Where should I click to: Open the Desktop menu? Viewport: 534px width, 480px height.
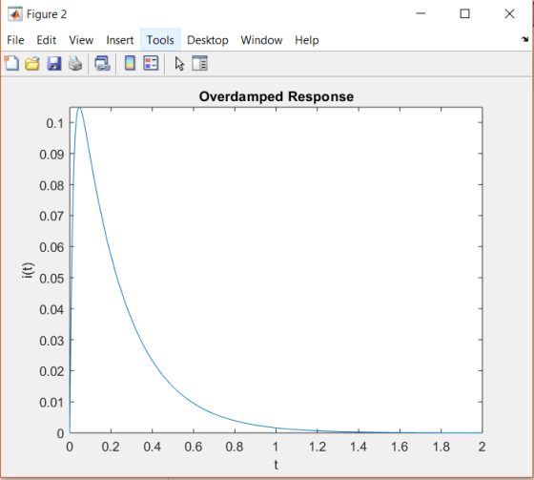point(208,40)
